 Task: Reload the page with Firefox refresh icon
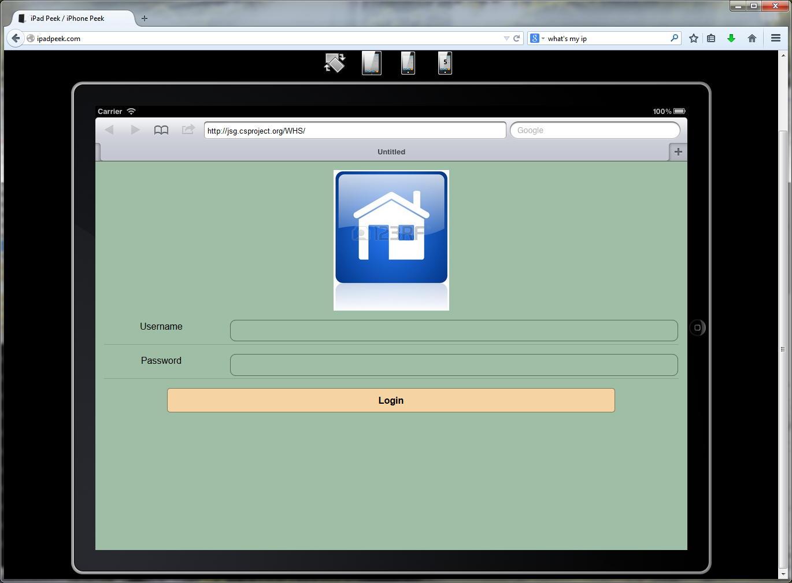(517, 39)
